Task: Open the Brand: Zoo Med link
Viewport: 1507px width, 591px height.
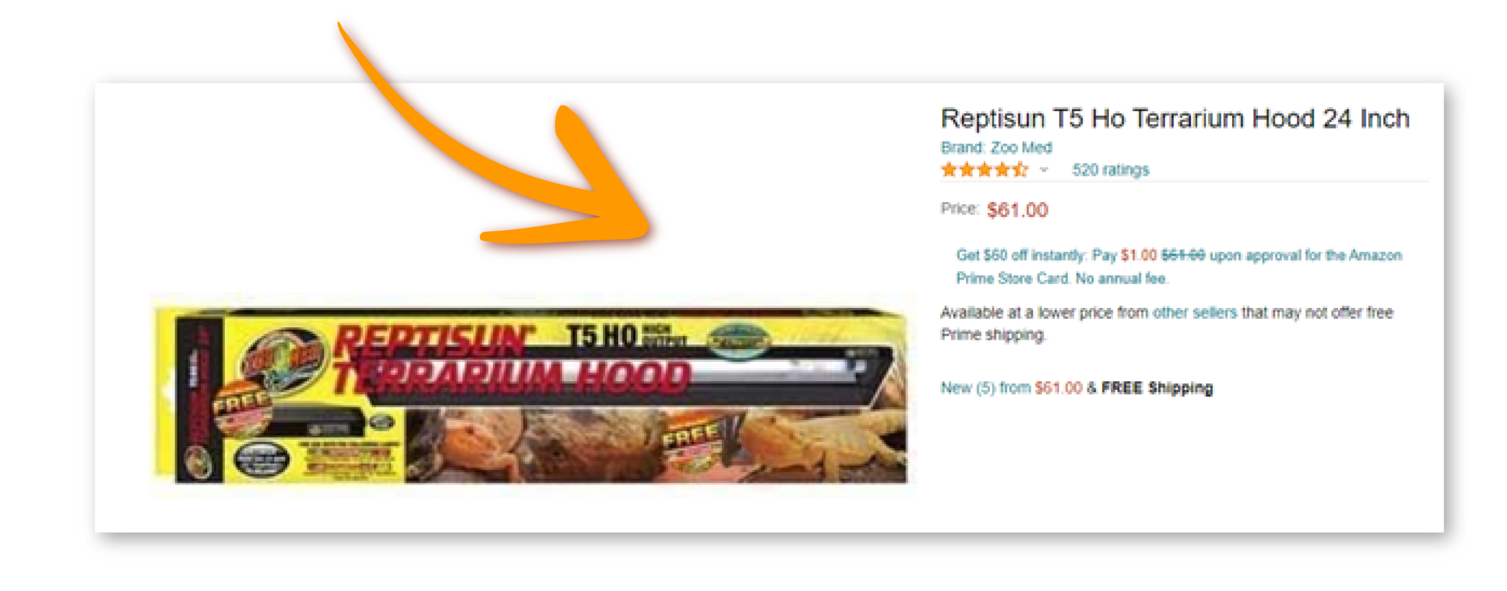Action: tap(996, 147)
